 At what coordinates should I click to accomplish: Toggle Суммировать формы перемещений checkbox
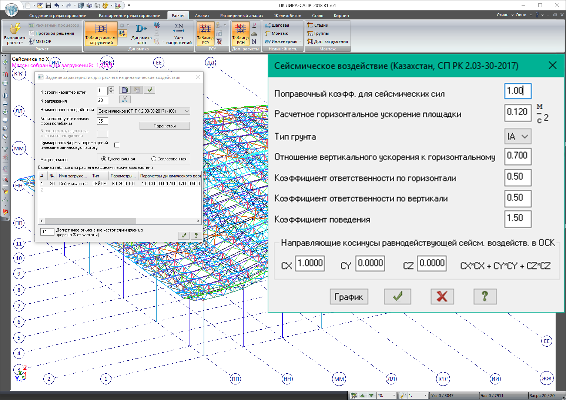coord(117,145)
